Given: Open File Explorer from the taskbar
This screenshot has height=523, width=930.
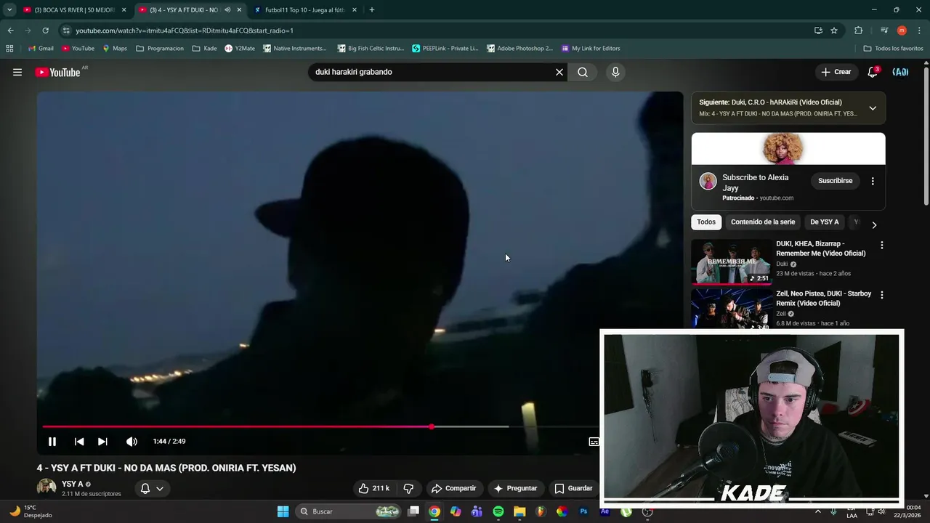Looking at the screenshot, I should click(519, 511).
